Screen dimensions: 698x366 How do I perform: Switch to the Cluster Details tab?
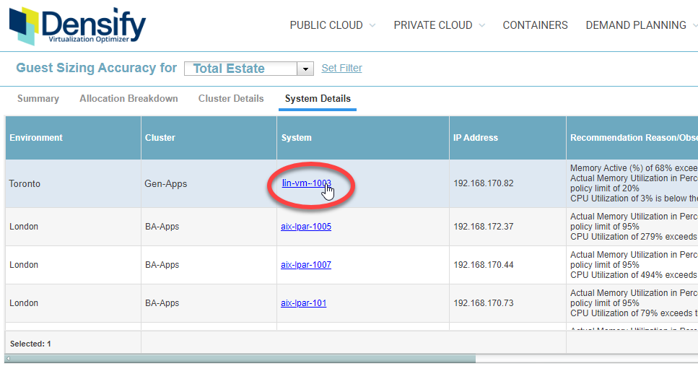point(231,99)
